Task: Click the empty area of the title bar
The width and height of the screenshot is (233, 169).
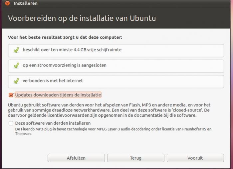Action: tap(133, 3)
